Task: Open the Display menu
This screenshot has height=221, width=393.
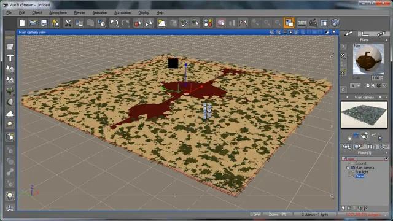Action: [x=144, y=12]
